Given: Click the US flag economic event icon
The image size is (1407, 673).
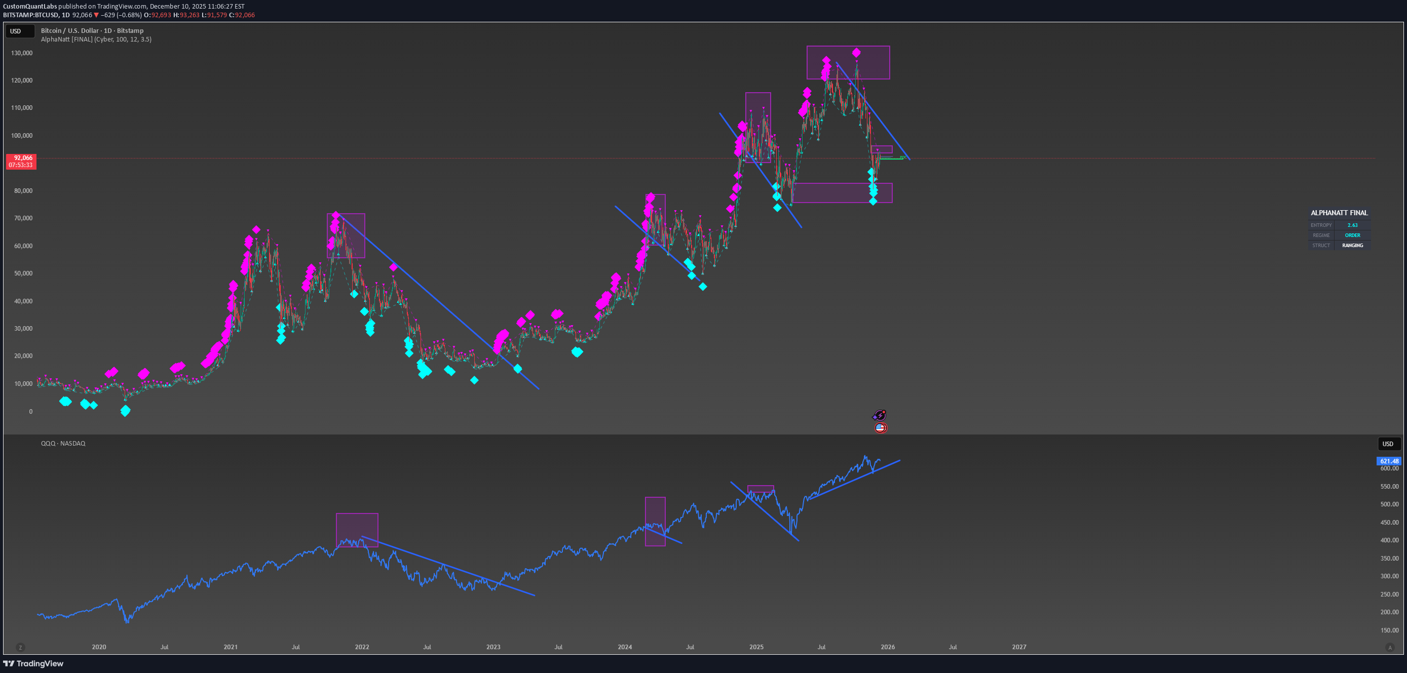Looking at the screenshot, I should pyautogui.click(x=880, y=428).
